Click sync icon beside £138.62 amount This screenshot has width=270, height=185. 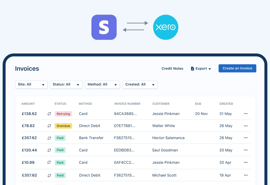[x=49, y=114]
